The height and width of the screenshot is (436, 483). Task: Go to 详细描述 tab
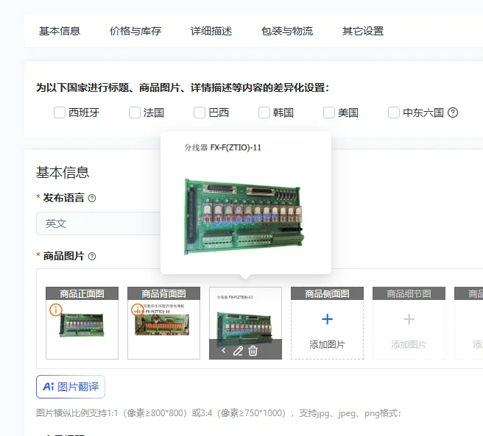click(211, 31)
